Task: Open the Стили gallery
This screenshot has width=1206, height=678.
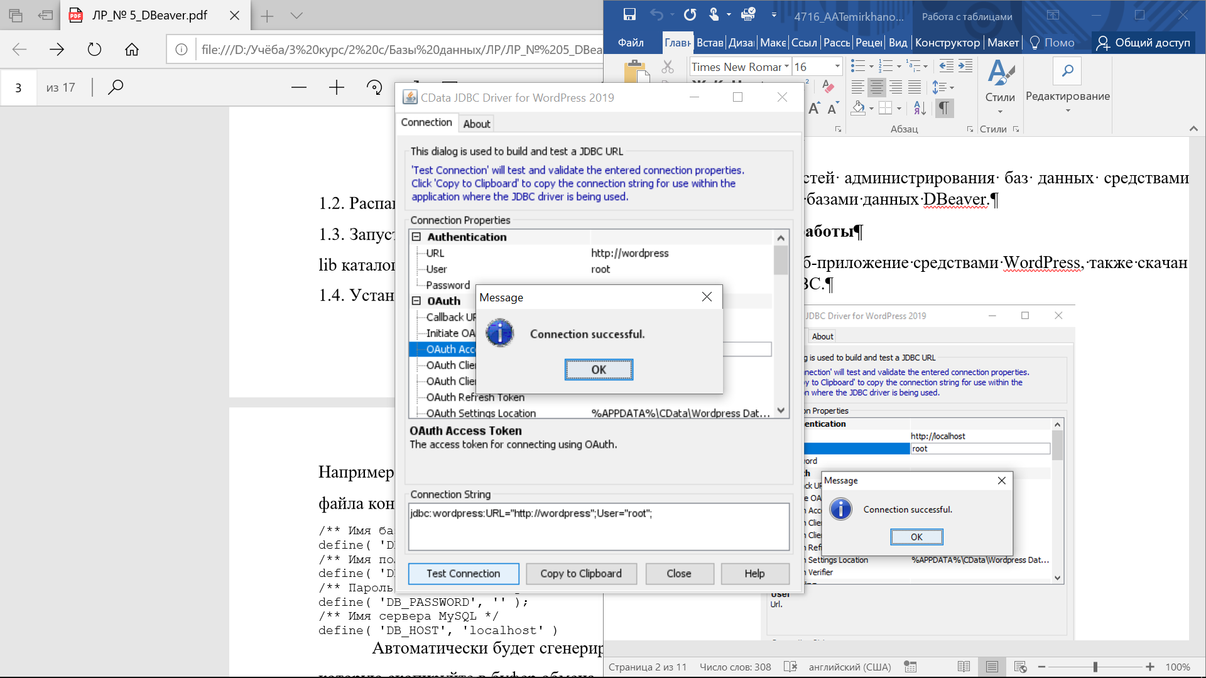Action: tap(1000, 87)
